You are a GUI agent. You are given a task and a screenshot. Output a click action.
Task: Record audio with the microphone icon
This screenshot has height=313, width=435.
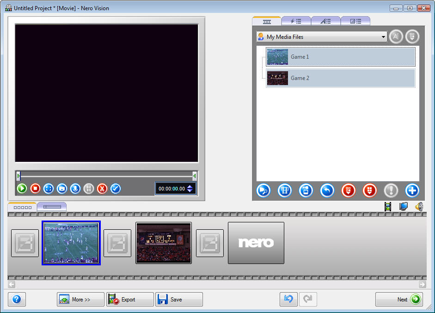point(75,189)
